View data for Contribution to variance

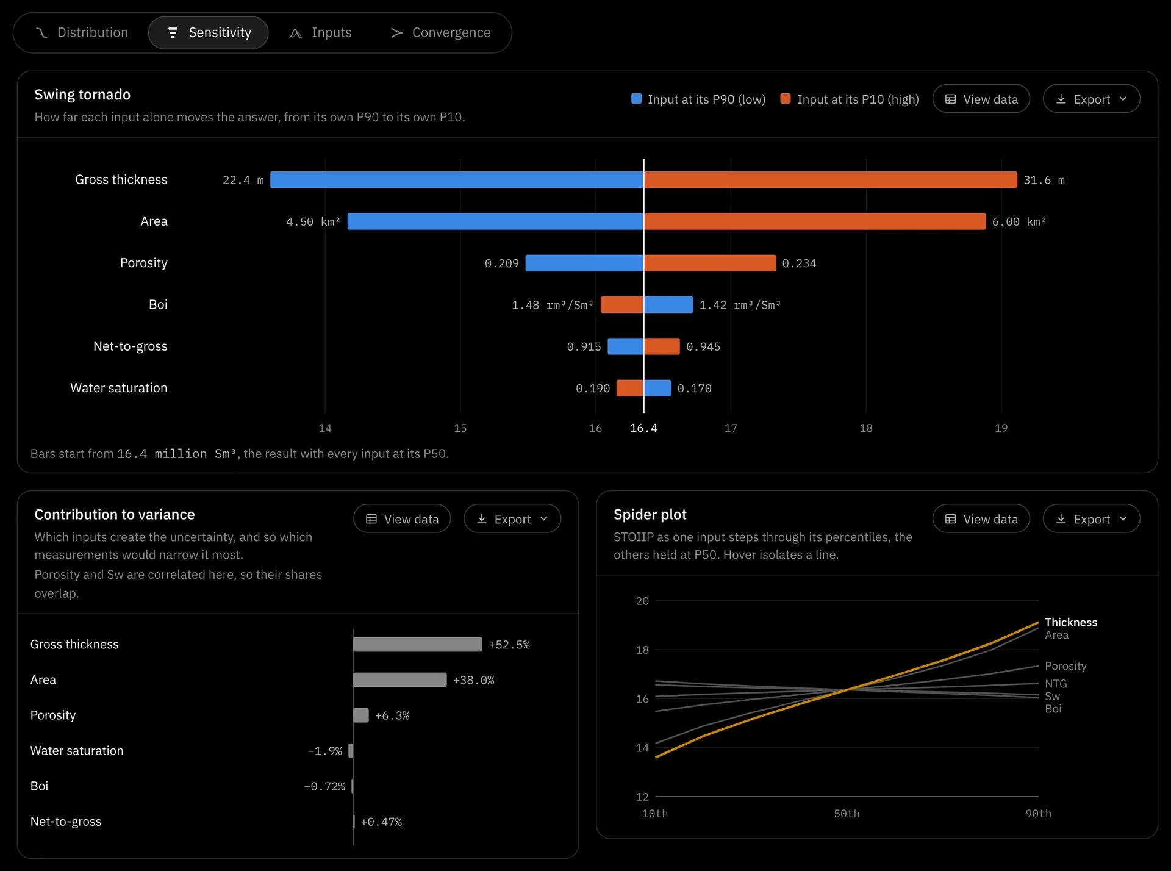(402, 518)
